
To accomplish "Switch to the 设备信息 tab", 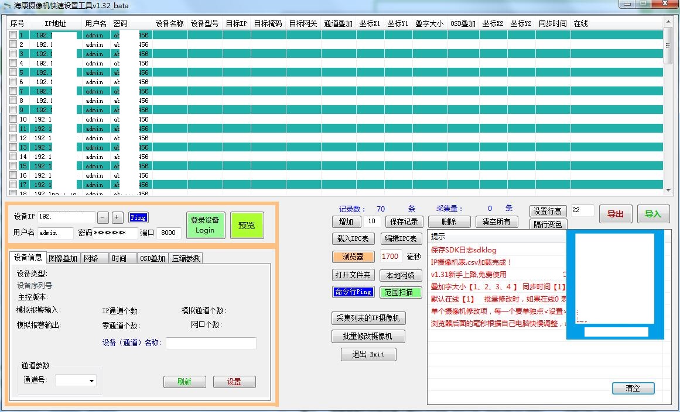I will [28, 258].
